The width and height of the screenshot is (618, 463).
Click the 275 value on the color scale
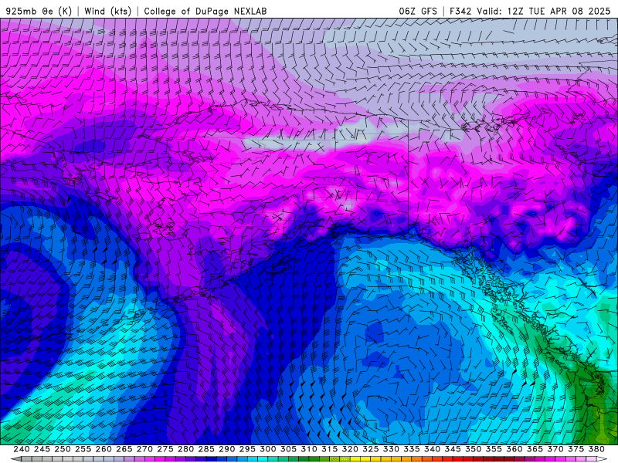click(x=165, y=449)
